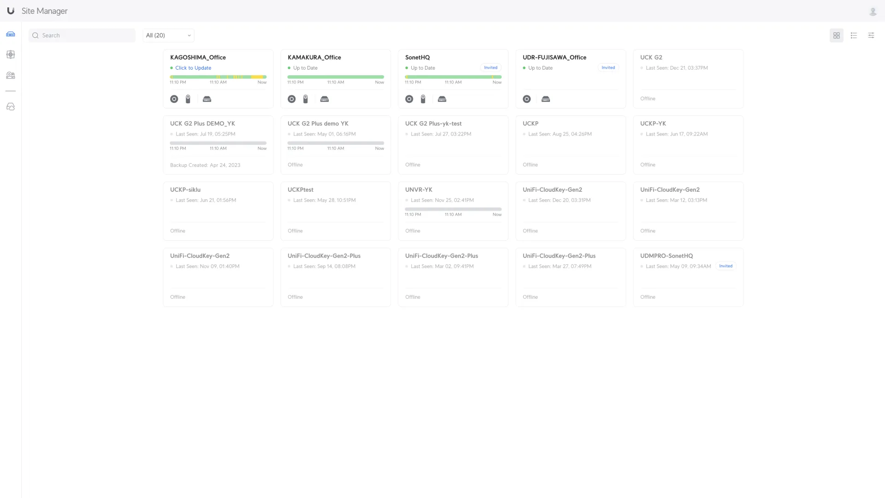
Task: Click 'Last Seen: Mar 27, 07:49PM' text
Action: [x=560, y=267]
